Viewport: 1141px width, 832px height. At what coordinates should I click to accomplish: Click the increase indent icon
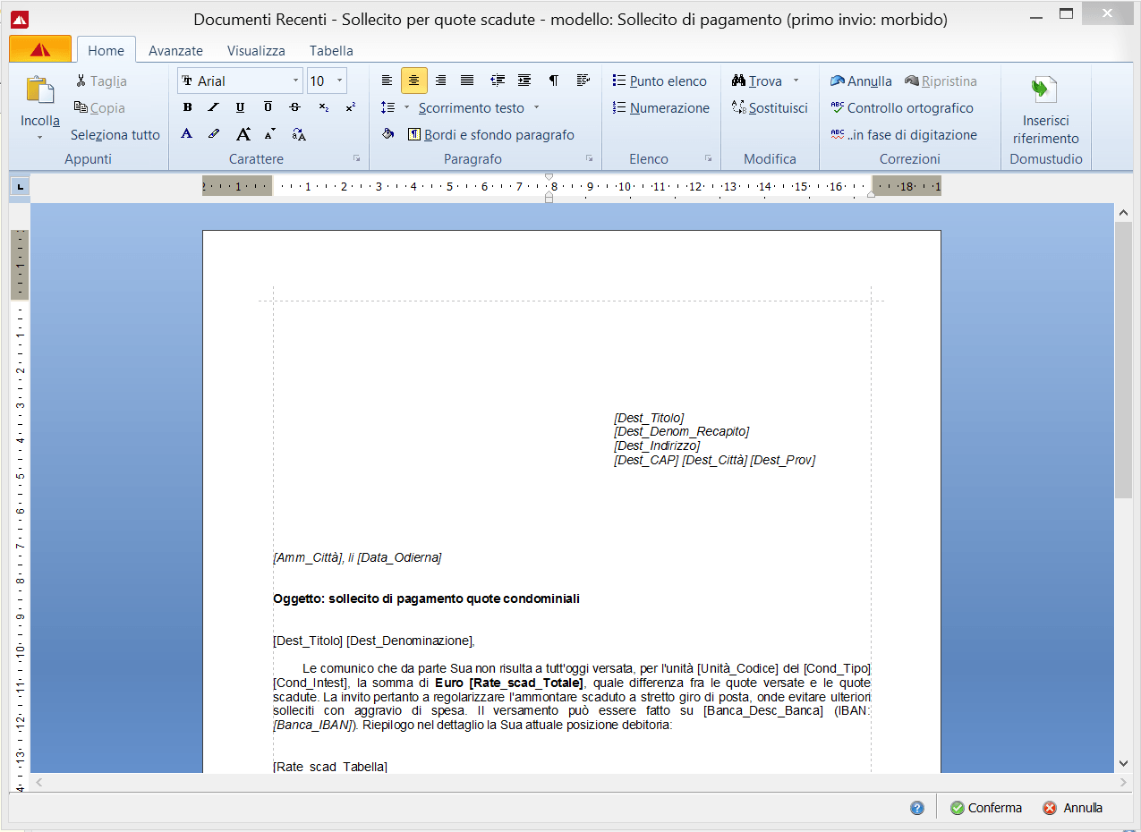(524, 81)
